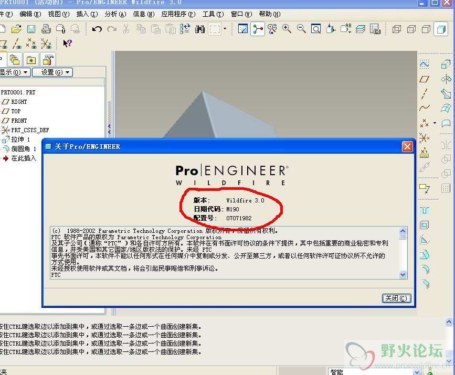Open the 设置 dropdown in model tree
Viewport: 455px width, 375px height.
[x=52, y=72]
